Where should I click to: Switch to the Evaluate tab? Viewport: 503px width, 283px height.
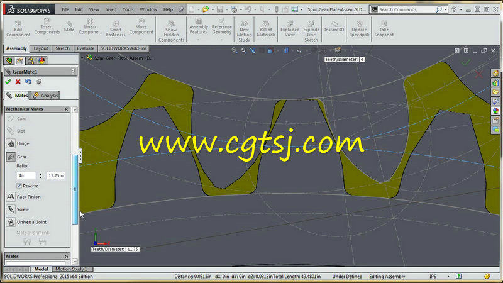[x=86, y=48]
